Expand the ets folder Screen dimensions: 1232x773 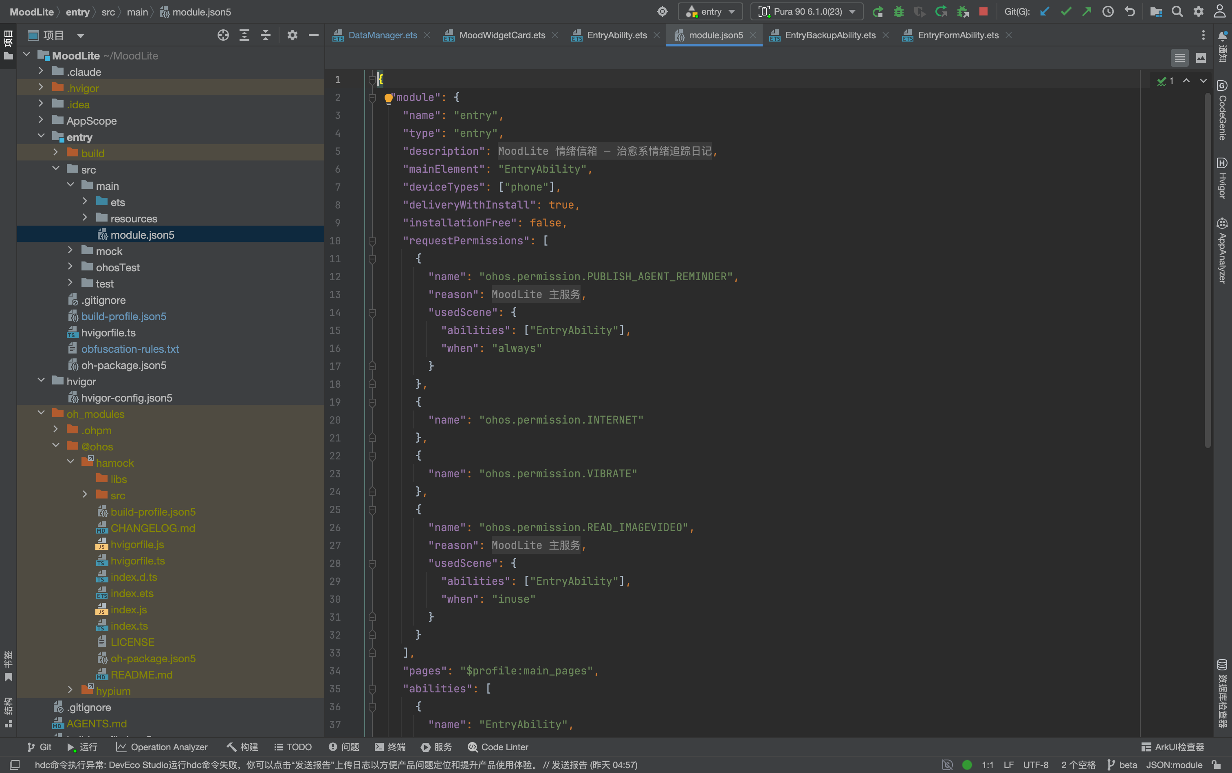click(85, 202)
